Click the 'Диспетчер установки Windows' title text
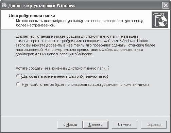This screenshot has height=133, width=171. (x=42, y=5)
